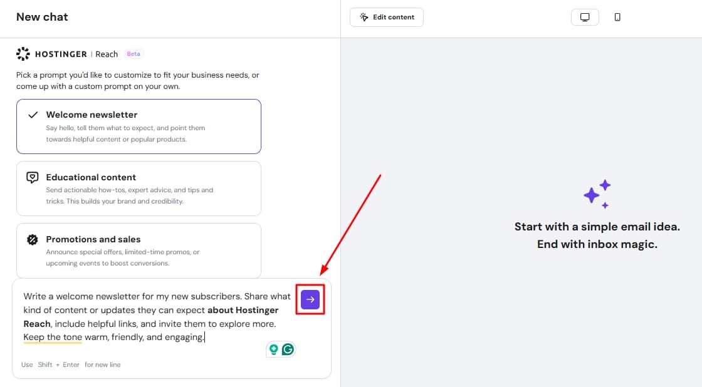Choose the Educational content prompt card
The height and width of the screenshot is (387, 702).
pos(139,188)
